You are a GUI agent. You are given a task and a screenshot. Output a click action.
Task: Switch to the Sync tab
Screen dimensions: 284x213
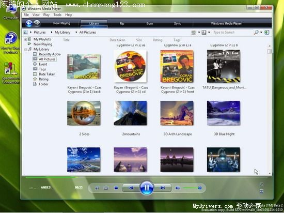pyautogui.click(x=177, y=24)
